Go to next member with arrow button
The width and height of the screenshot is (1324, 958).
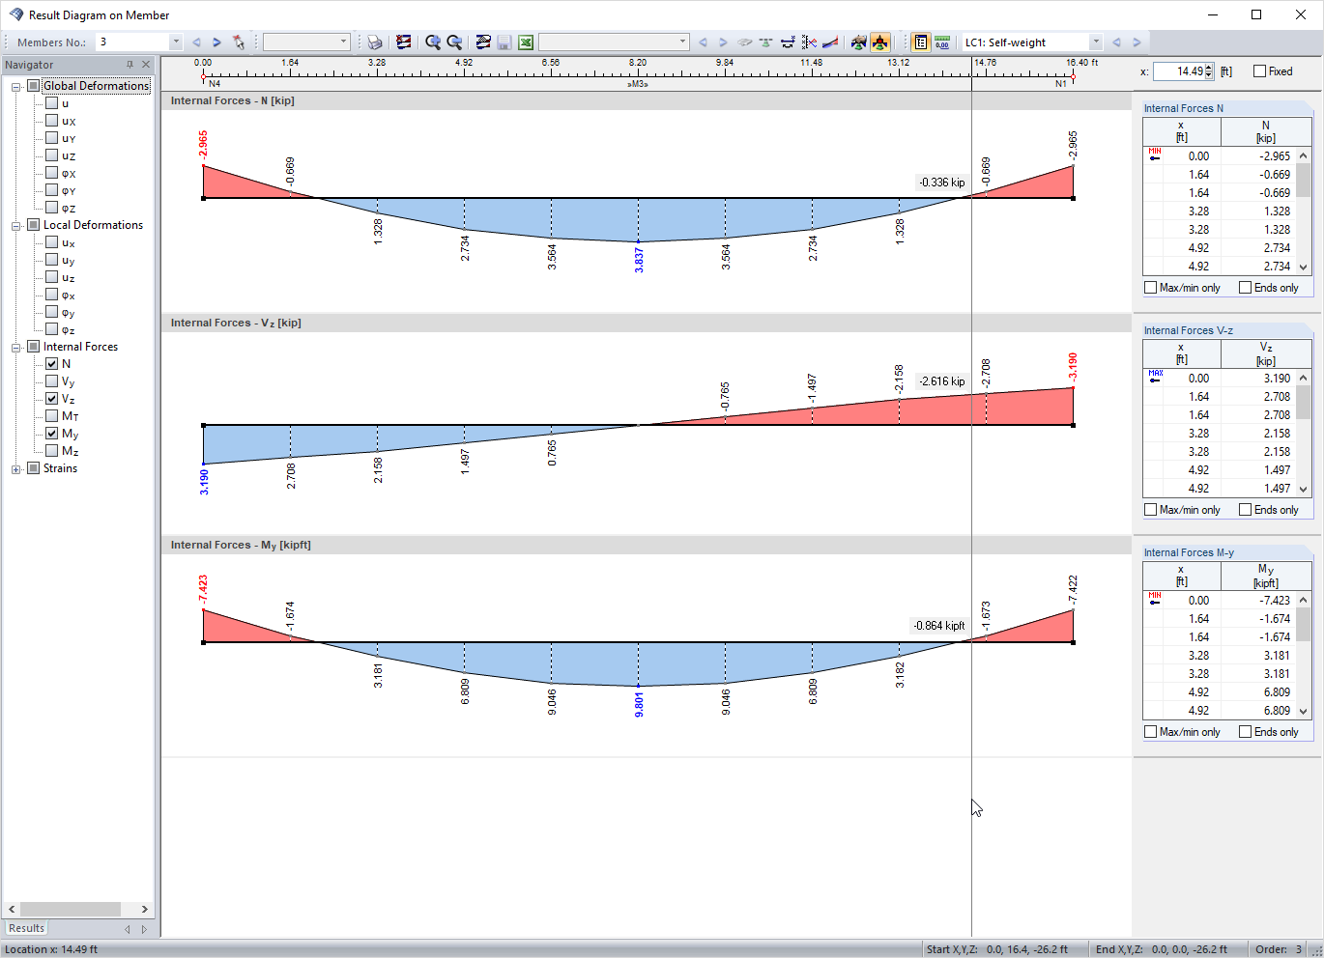(216, 42)
